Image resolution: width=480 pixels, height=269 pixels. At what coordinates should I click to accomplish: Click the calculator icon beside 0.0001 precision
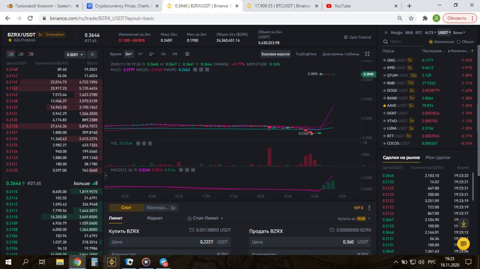click(93, 54)
